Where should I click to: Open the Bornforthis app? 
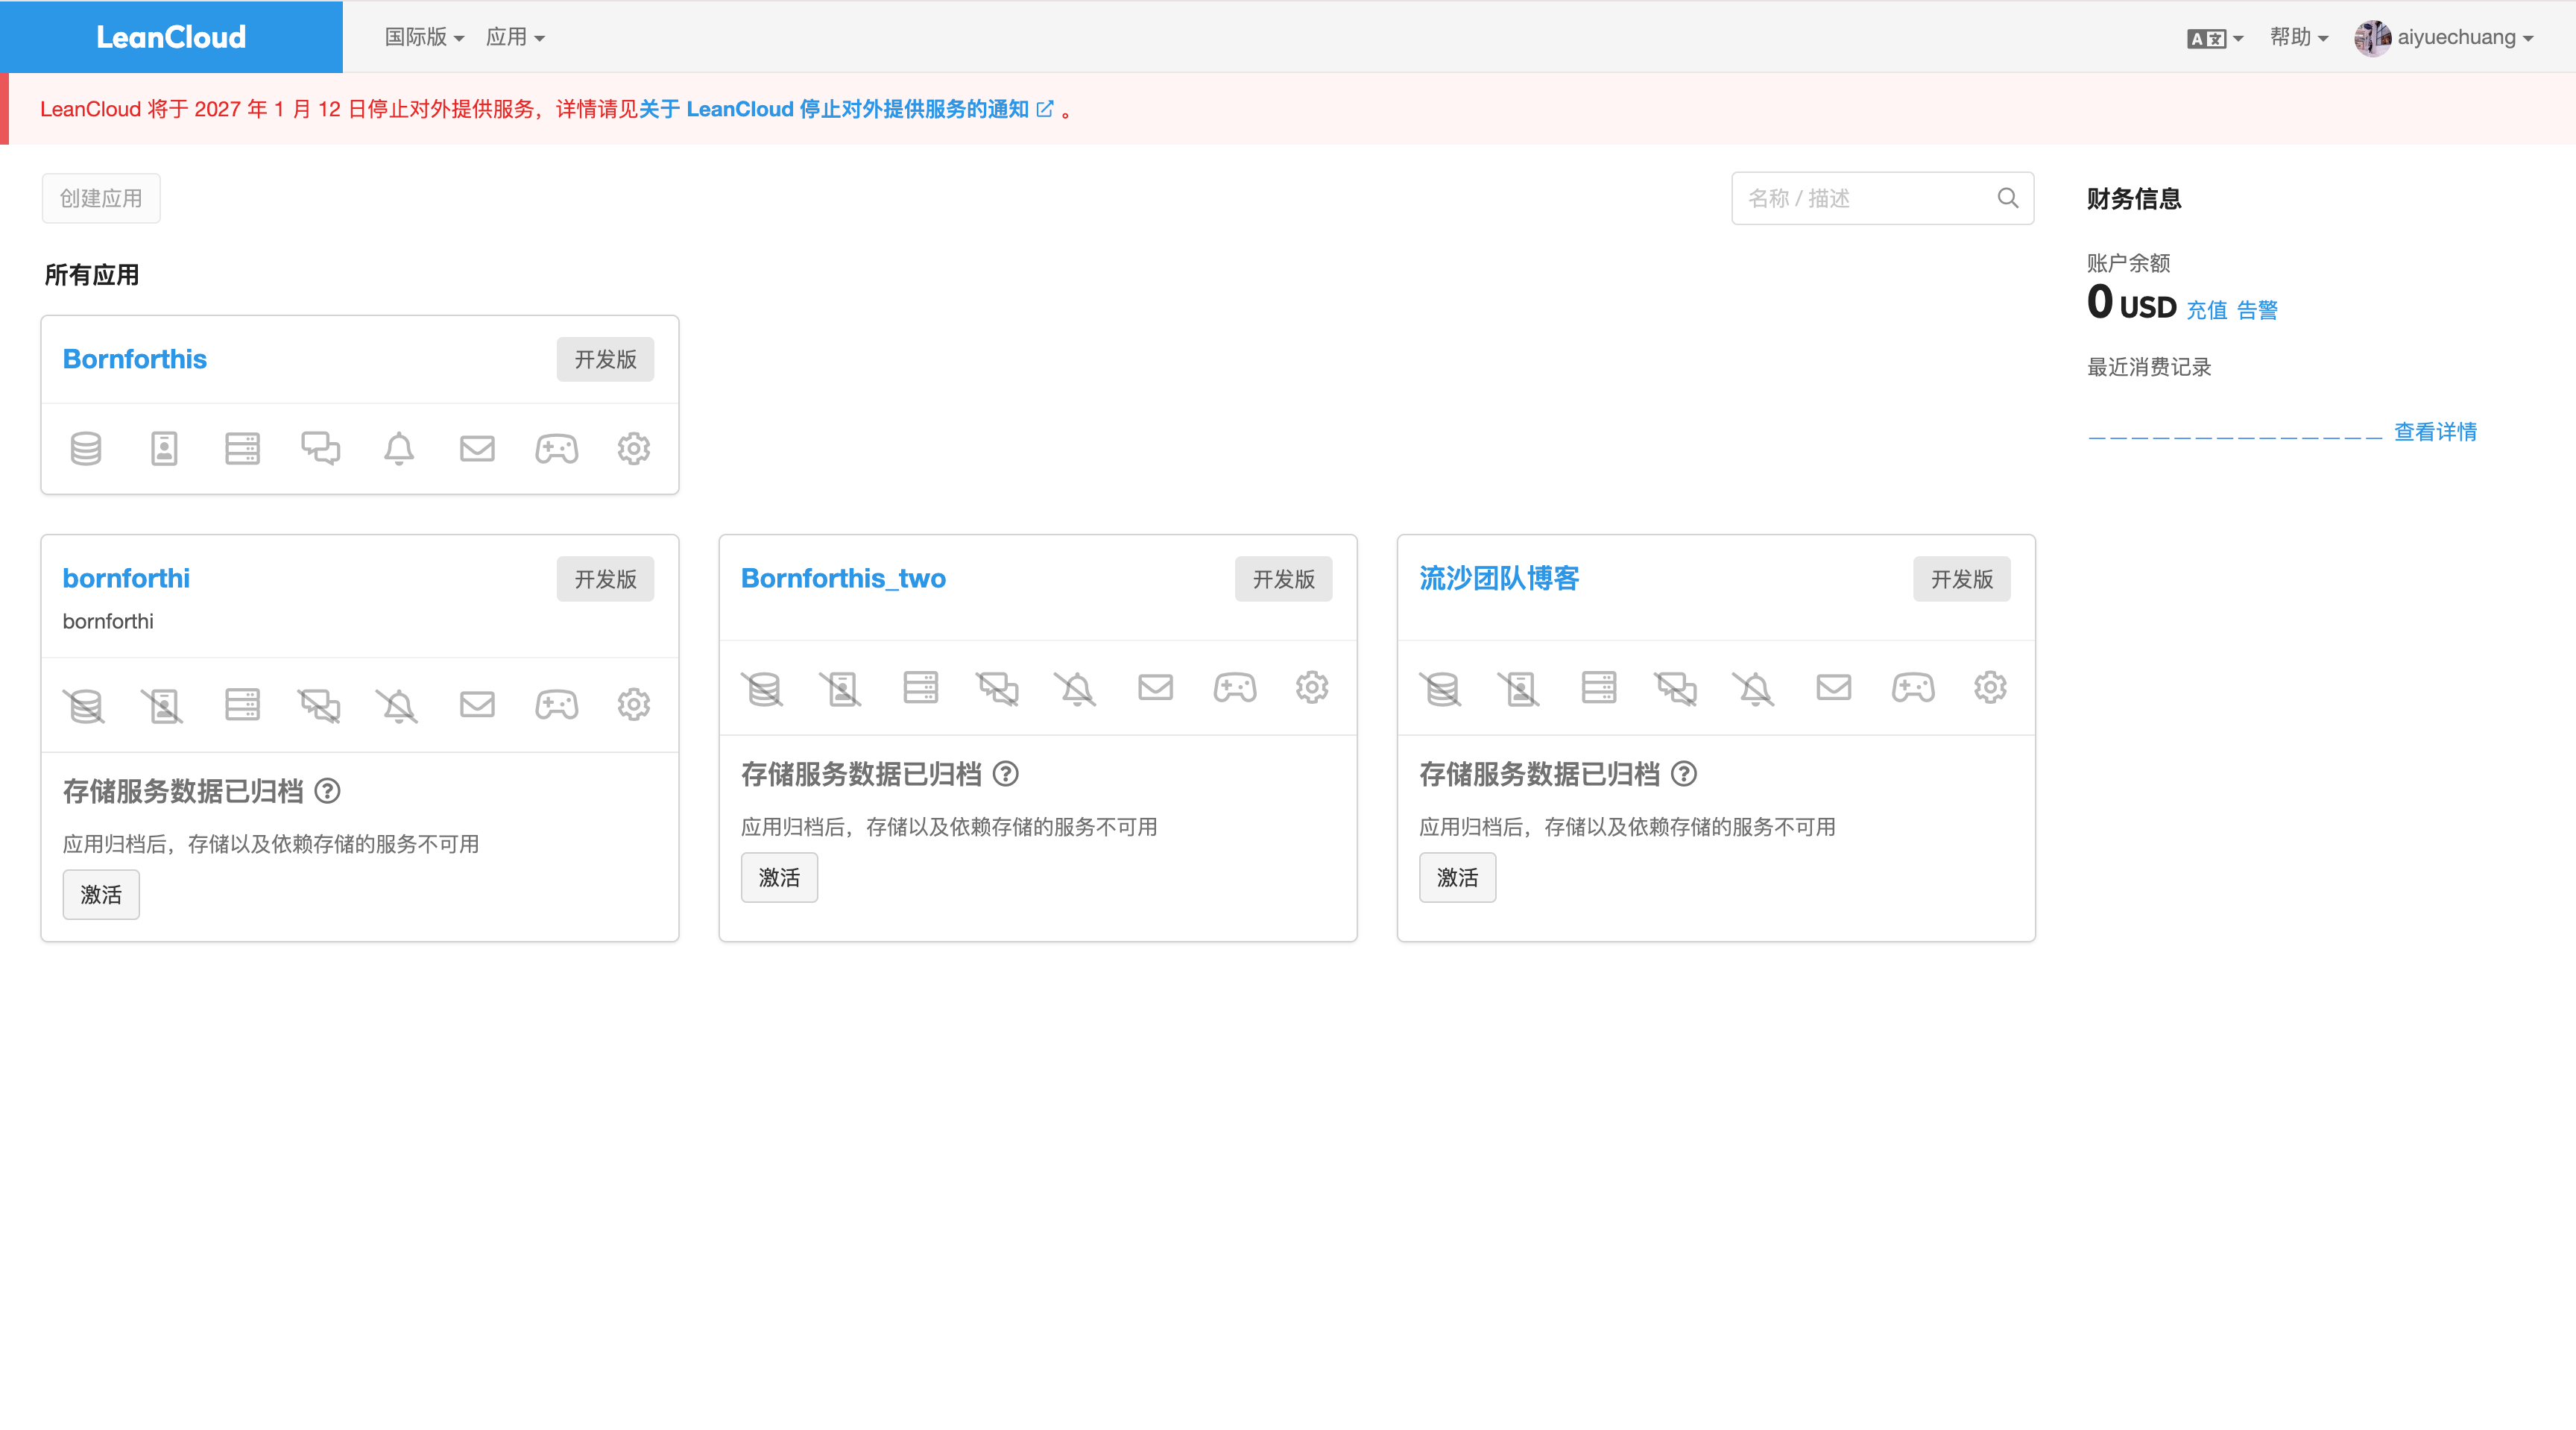(135, 359)
